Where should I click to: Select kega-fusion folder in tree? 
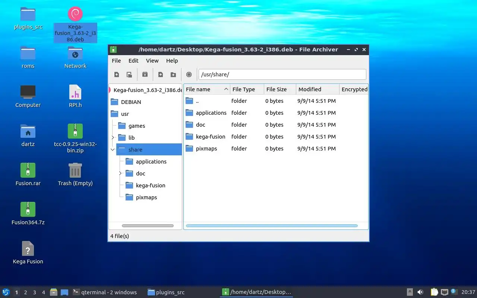146,186
